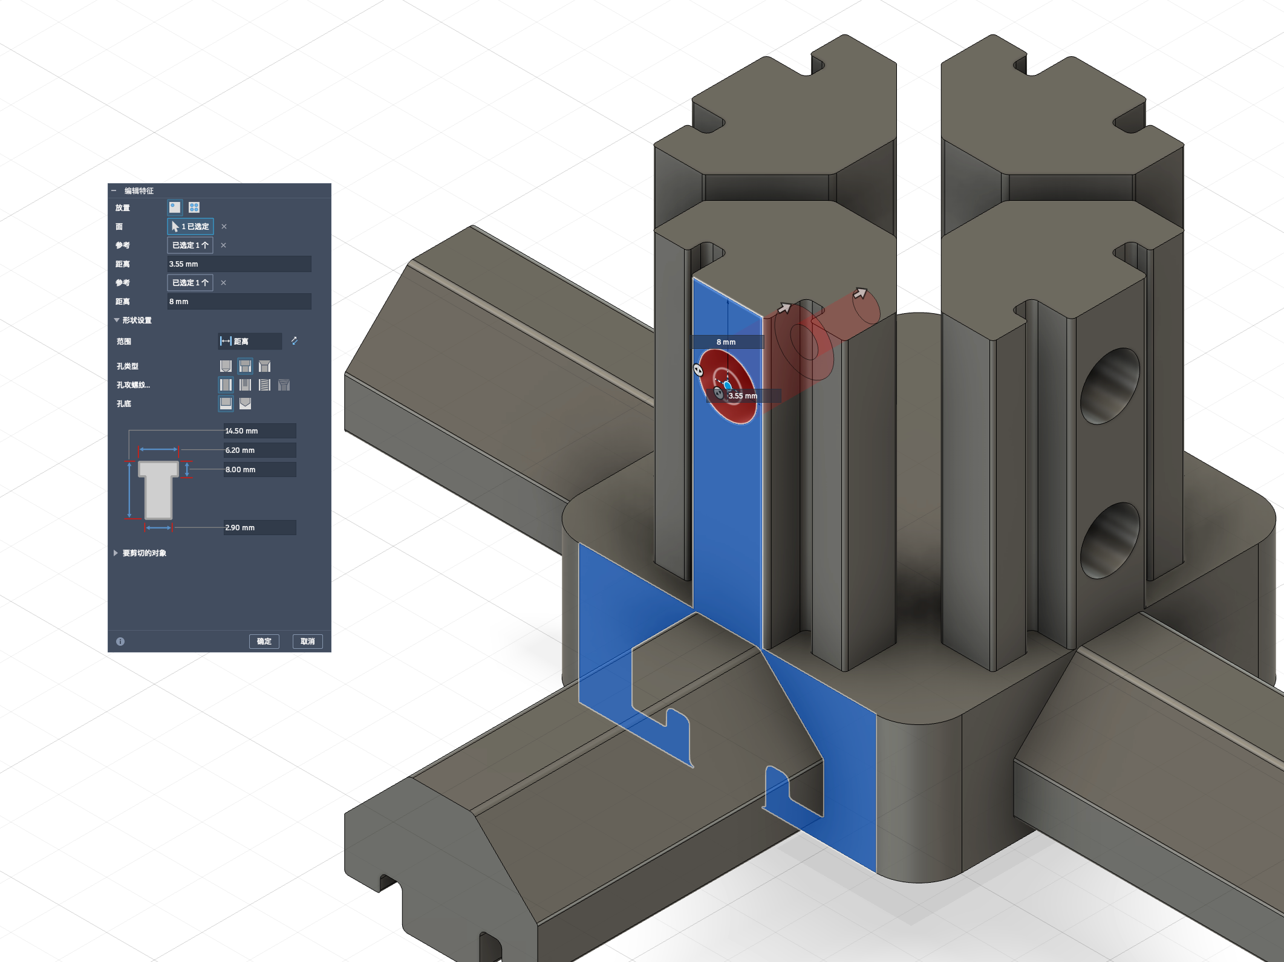
Task: Click the 取消 cancel button
Action: click(308, 642)
